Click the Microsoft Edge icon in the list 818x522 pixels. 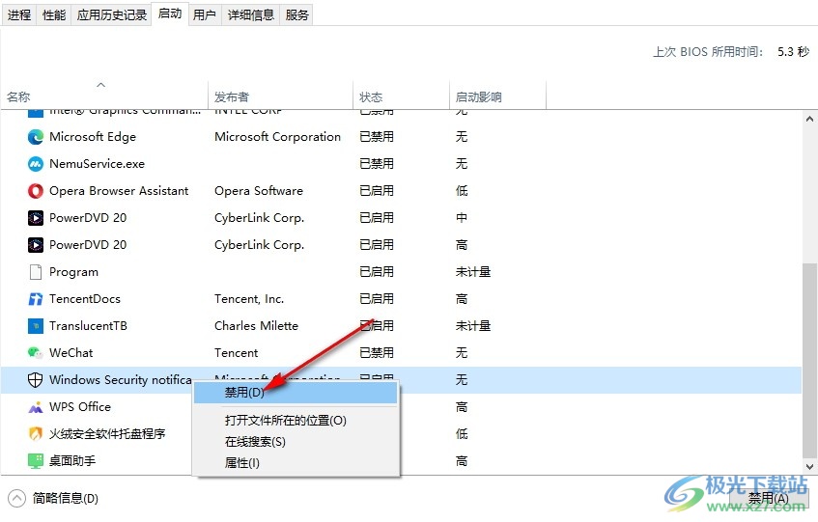click(36, 137)
